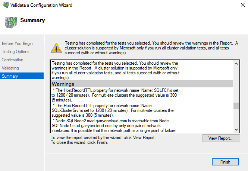
Task: Click the 'single point of failure' line
Action: pyautogui.click(x=113, y=130)
